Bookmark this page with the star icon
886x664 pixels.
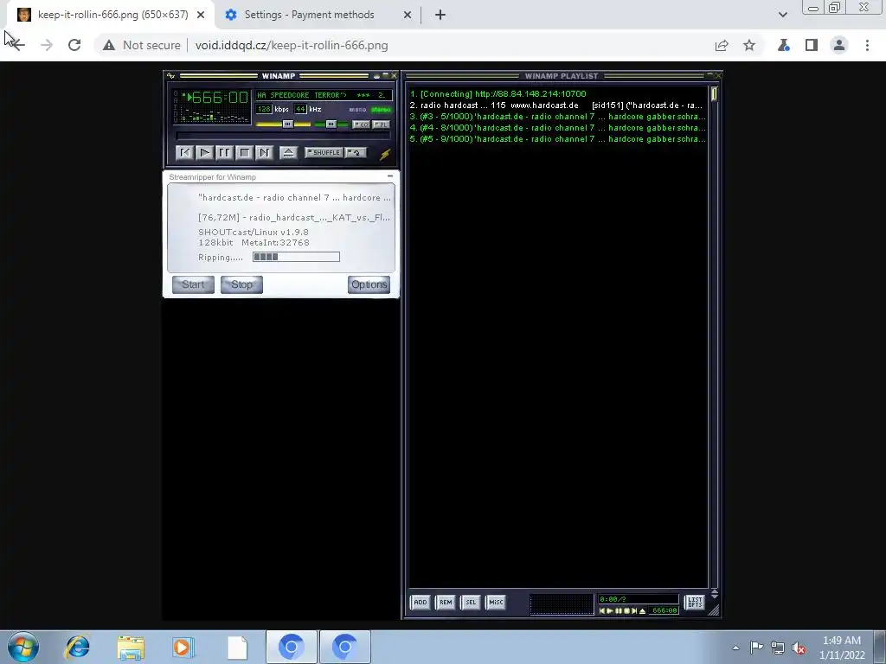[x=749, y=45]
